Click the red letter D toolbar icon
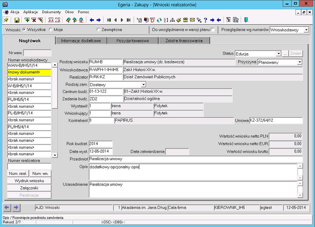 153,20
